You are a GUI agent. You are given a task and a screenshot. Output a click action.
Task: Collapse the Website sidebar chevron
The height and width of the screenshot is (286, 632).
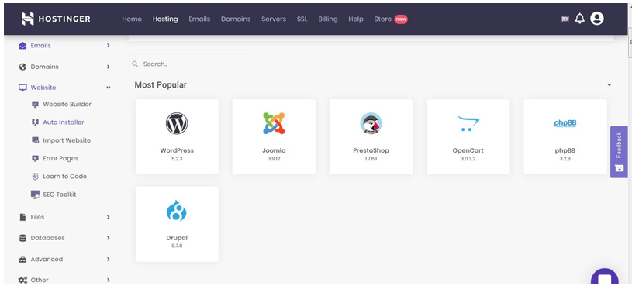108,88
